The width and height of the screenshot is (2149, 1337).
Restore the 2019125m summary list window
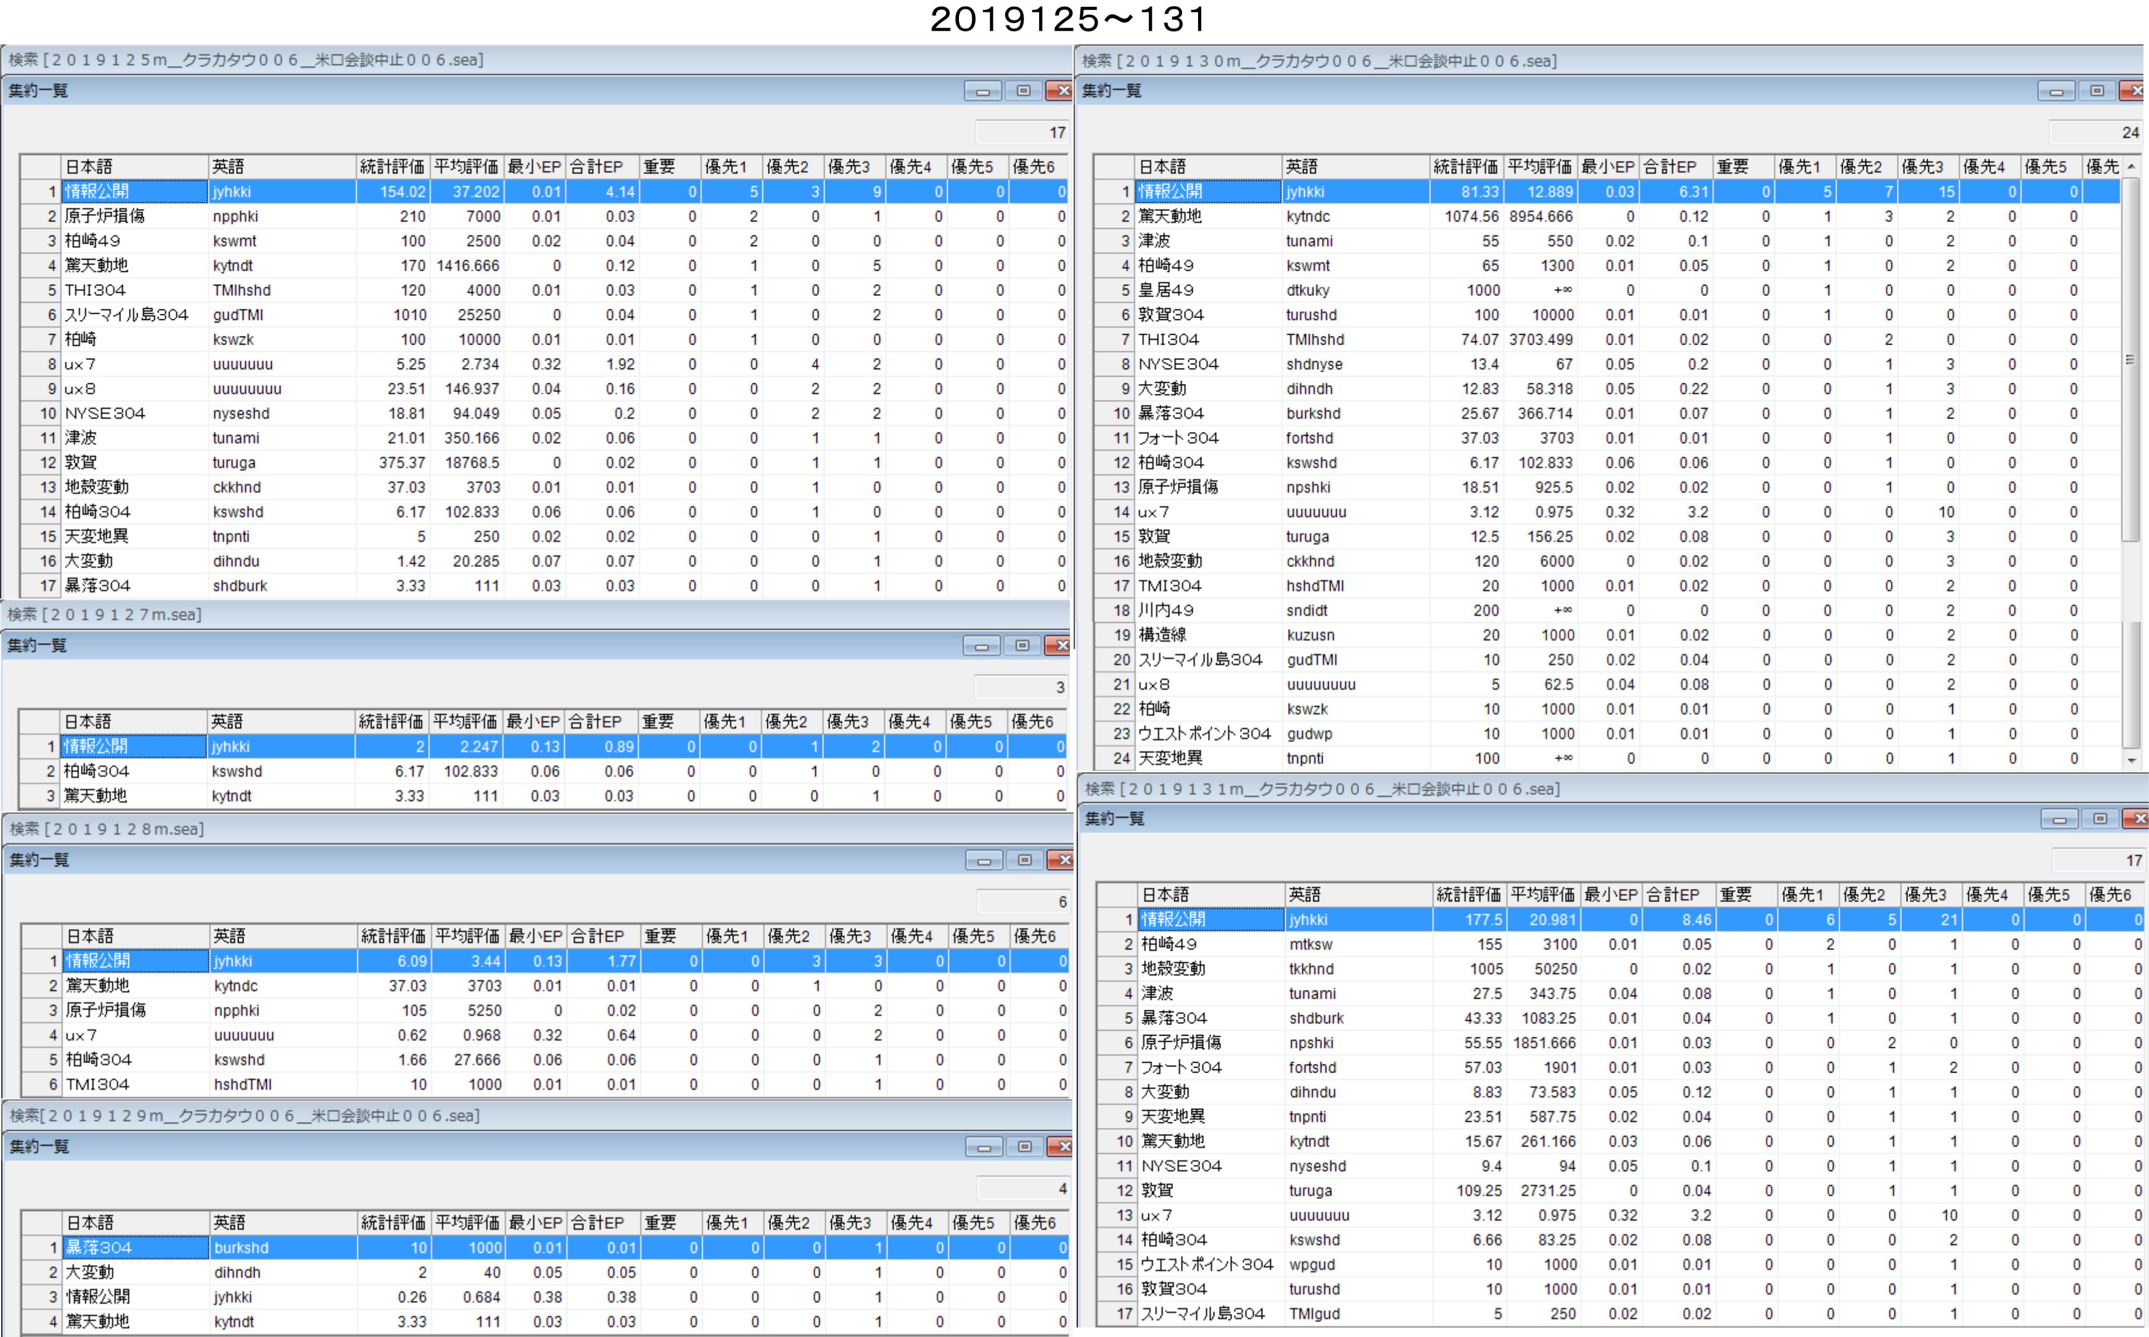1023,91
